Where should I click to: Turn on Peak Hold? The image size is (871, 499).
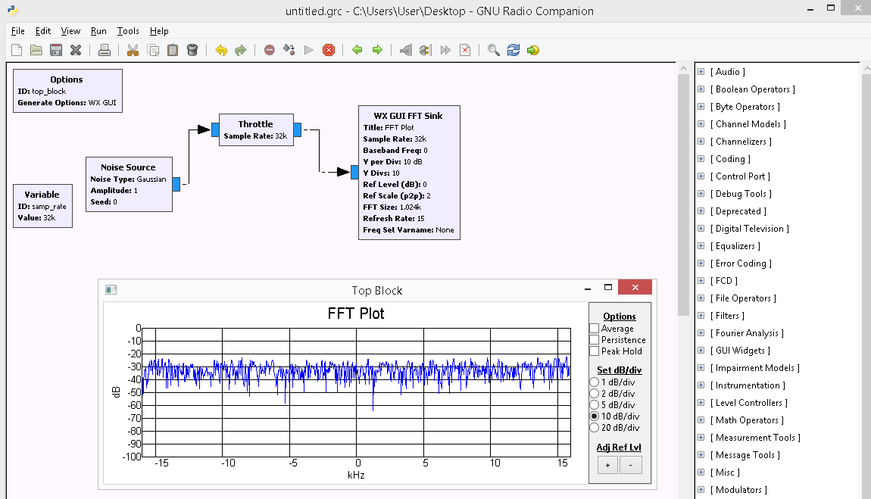(595, 351)
